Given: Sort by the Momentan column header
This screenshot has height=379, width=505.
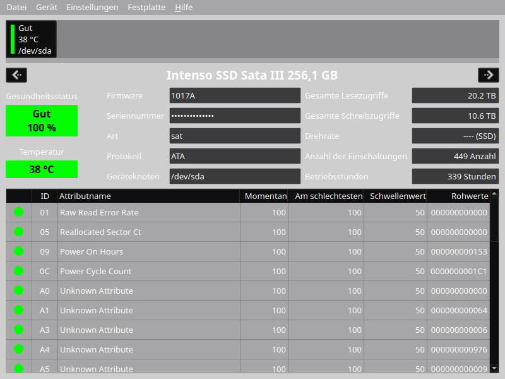Looking at the screenshot, I should (264, 196).
